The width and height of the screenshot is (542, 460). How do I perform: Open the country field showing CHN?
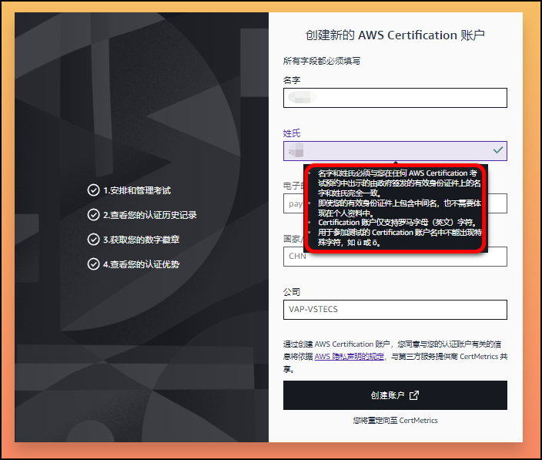[x=395, y=257]
